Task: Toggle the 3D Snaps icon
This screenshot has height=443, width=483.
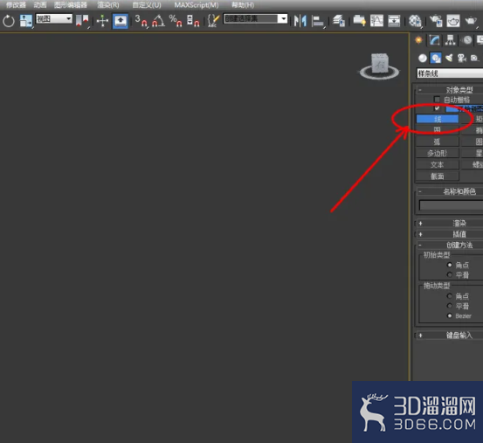Action: (x=141, y=21)
